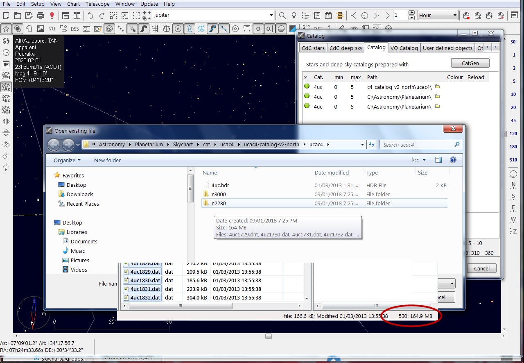The image size is (524, 363).
Task: Open a chart file with folder icon
Action: point(18,16)
